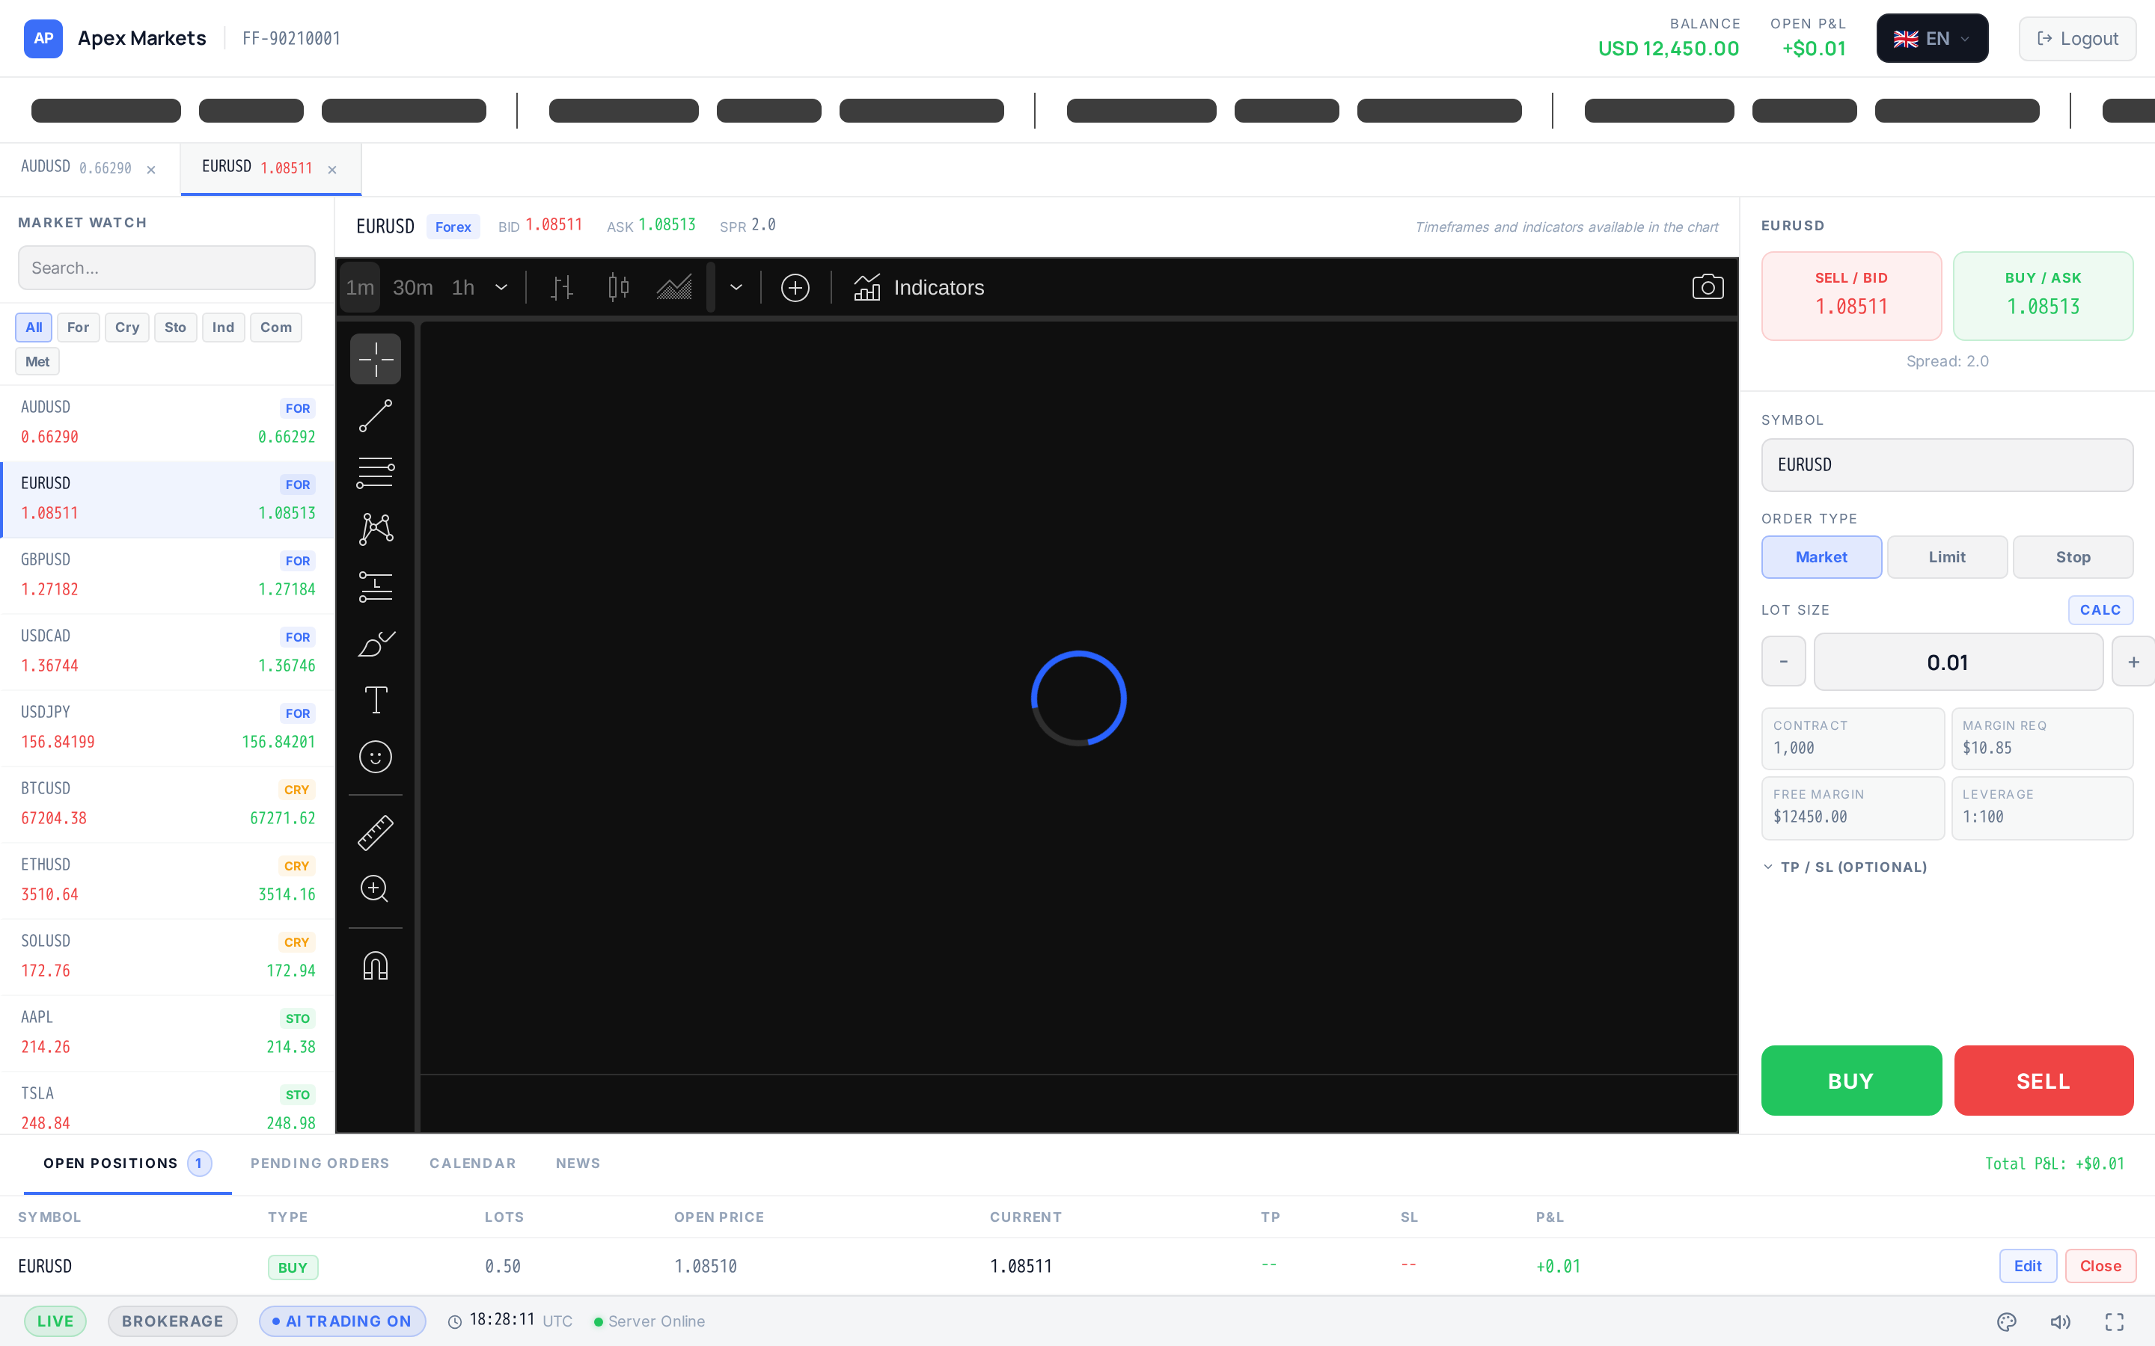Open the EN language dropdown
2155x1346 pixels.
coord(1931,38)
